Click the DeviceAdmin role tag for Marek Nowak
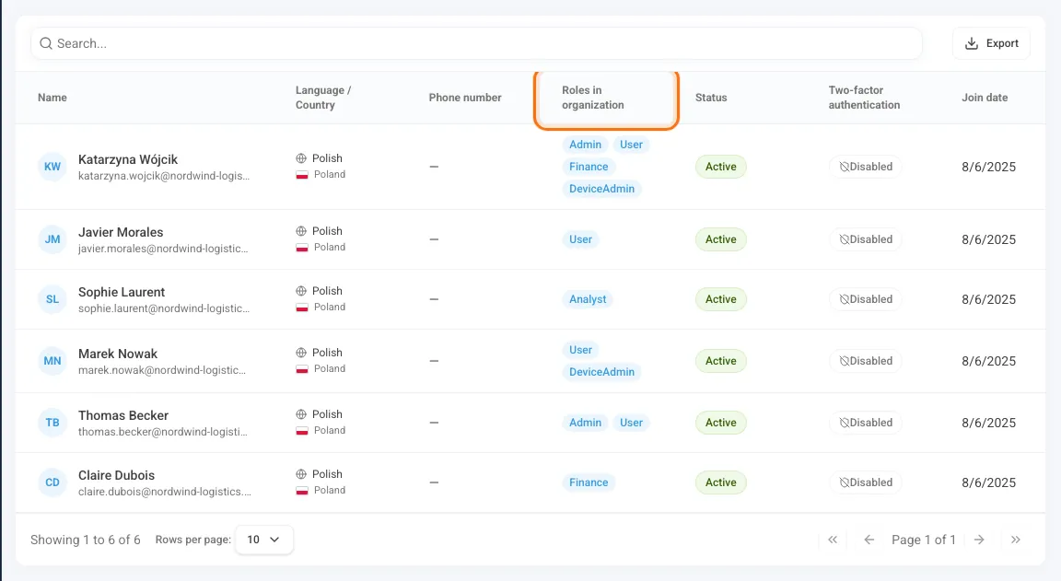The image size is (1061, 581). [601, 372]
